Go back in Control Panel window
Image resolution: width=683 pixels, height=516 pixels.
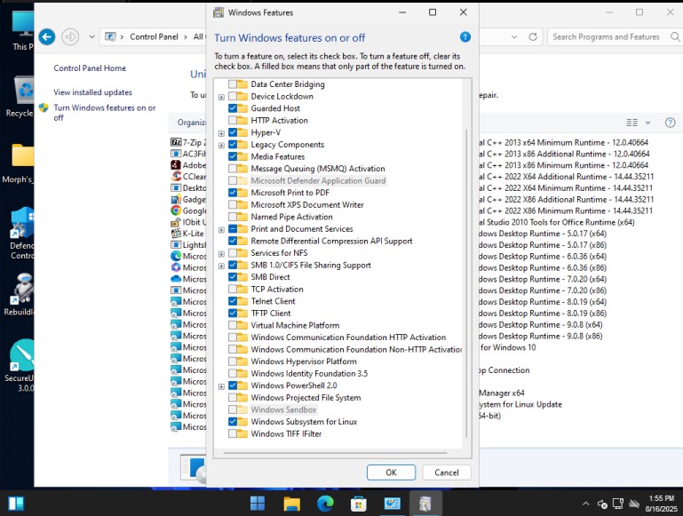click(x=47, y=37)
